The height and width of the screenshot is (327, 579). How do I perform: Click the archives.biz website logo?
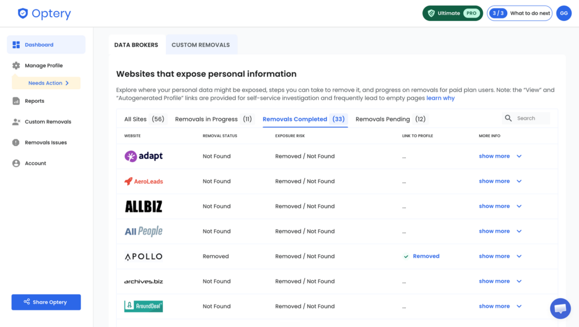click(144, 281)
